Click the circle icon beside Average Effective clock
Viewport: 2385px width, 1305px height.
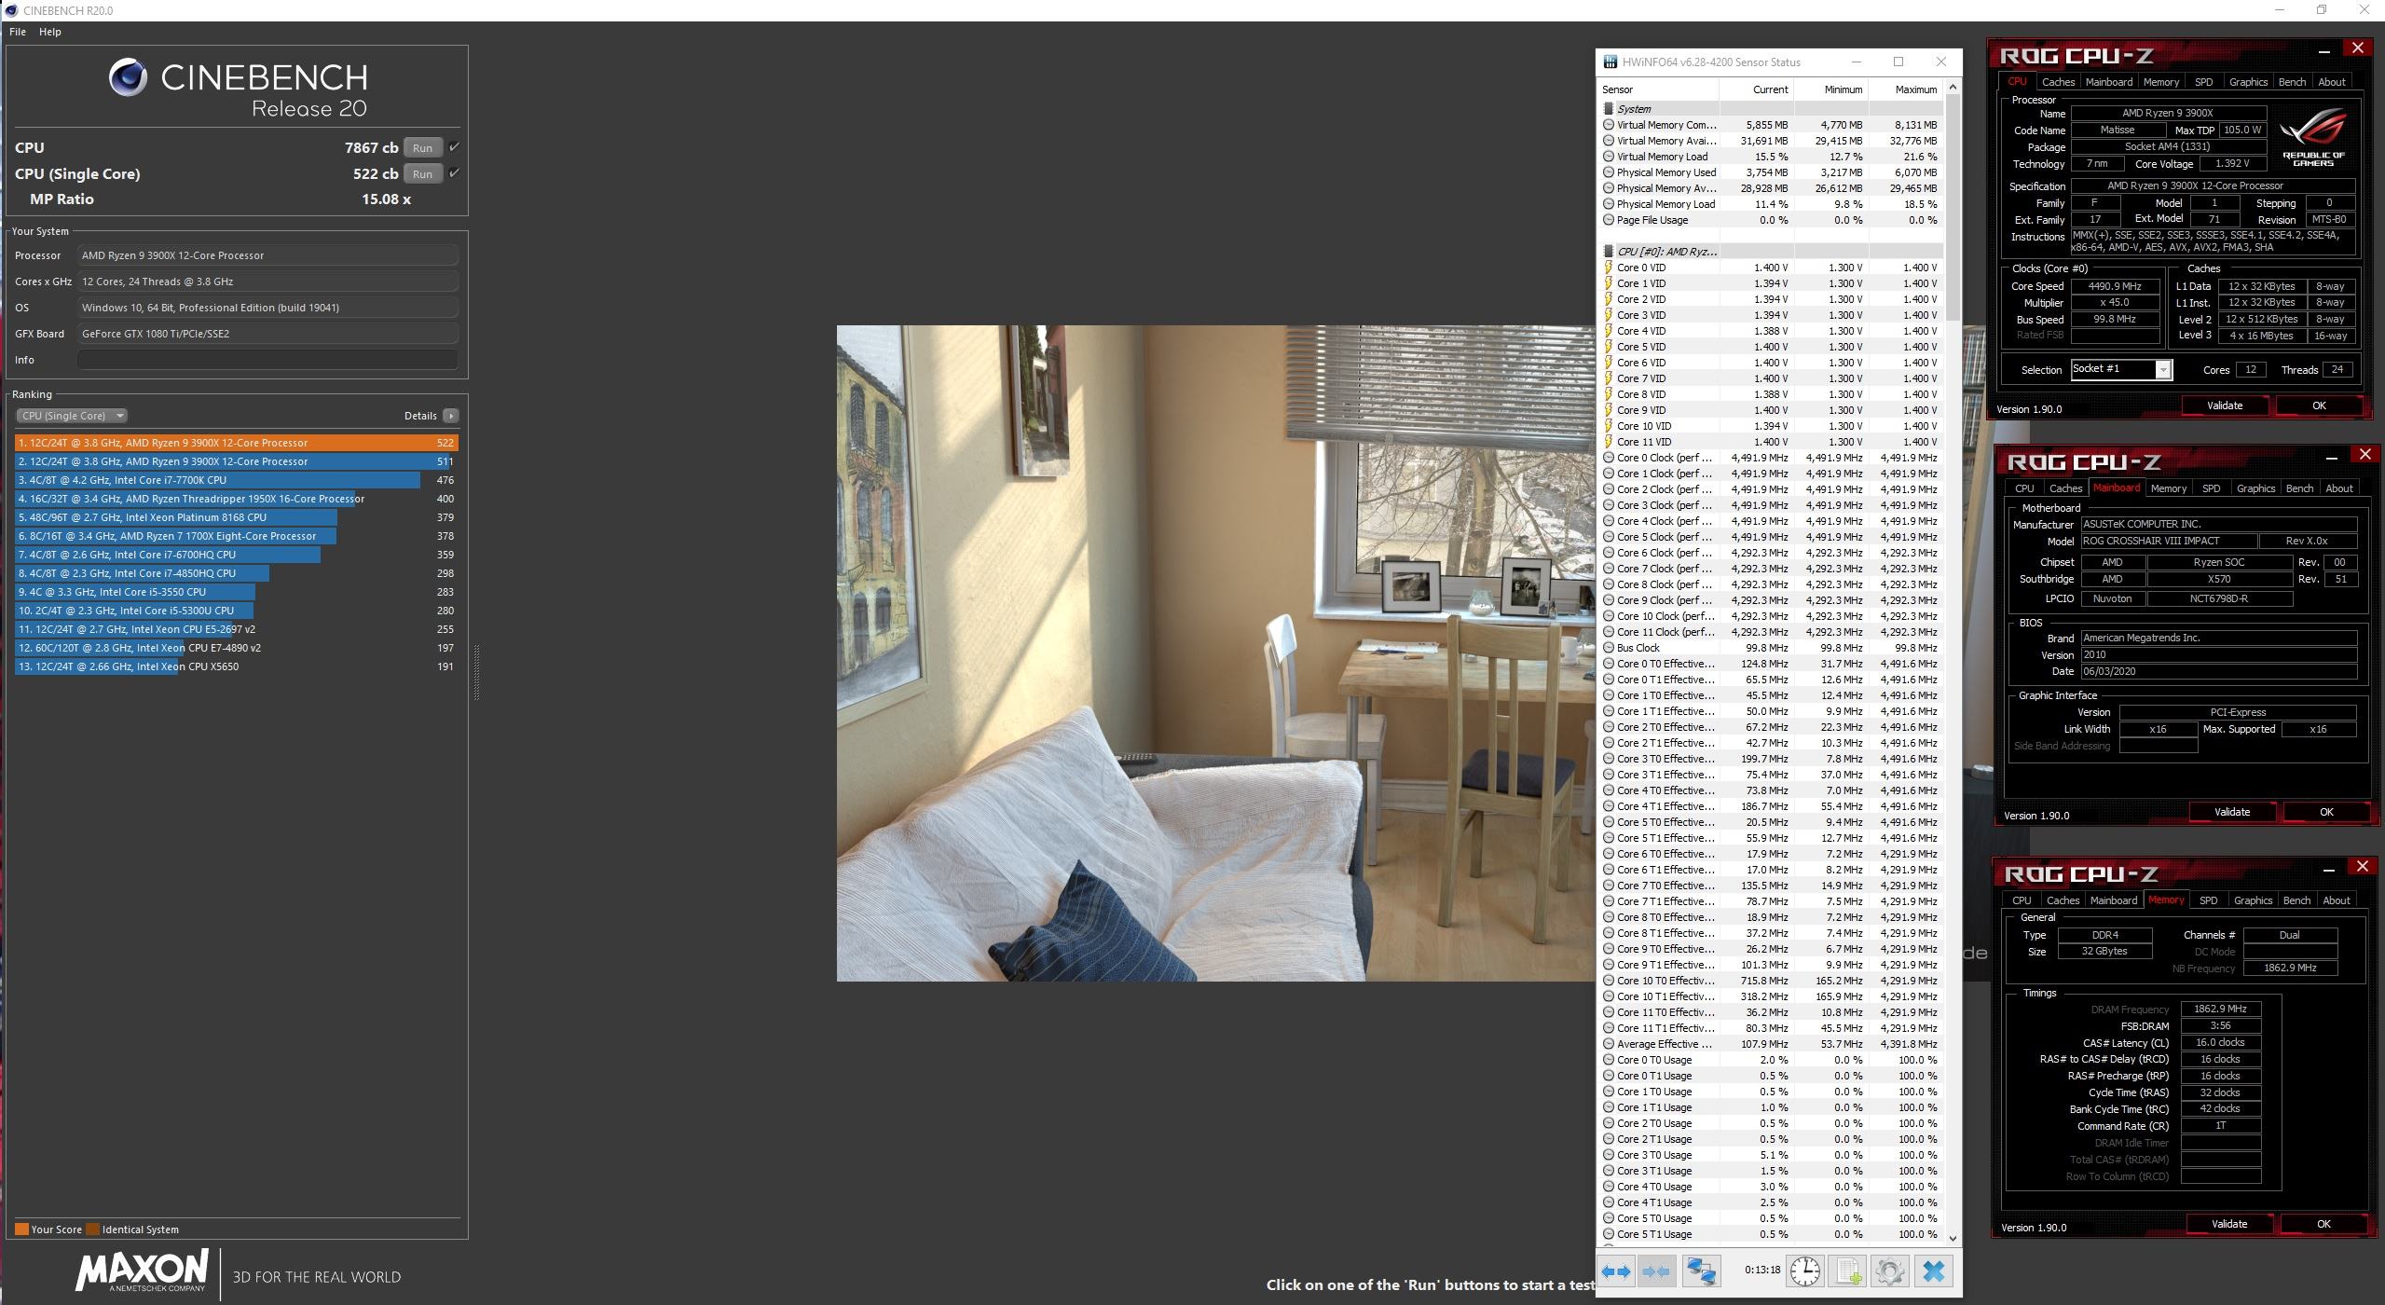point(1609,1044)
